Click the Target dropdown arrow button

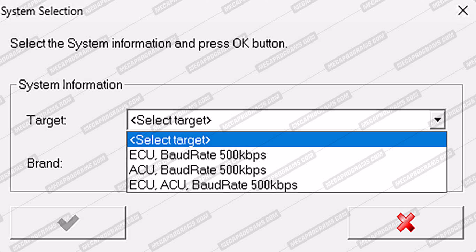(437, 121)
